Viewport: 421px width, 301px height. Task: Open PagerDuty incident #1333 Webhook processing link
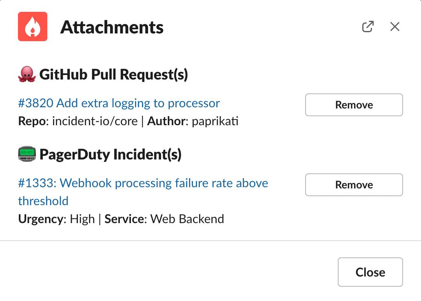pyautogui.click(x=143, y=192)
